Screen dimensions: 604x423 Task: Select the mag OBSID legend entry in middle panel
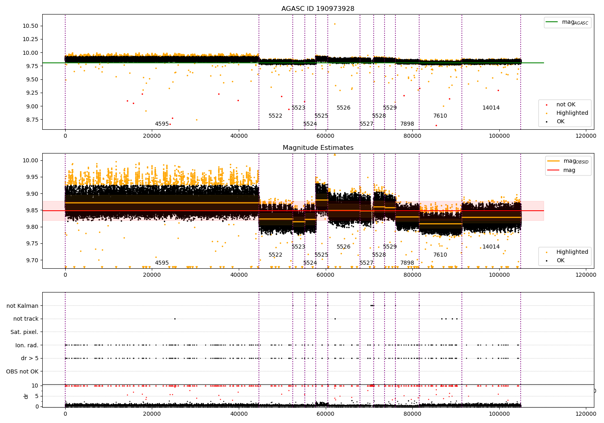coord(568,161)
